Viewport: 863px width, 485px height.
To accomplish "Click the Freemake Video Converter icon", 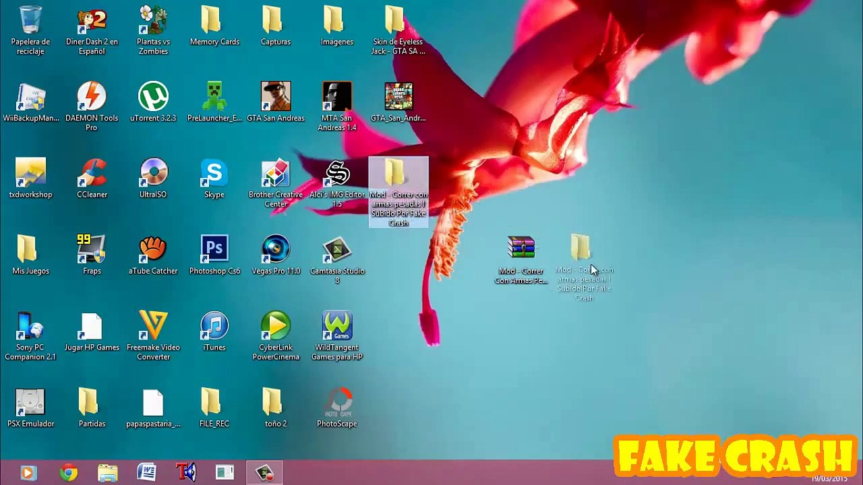I will [153, 336].
